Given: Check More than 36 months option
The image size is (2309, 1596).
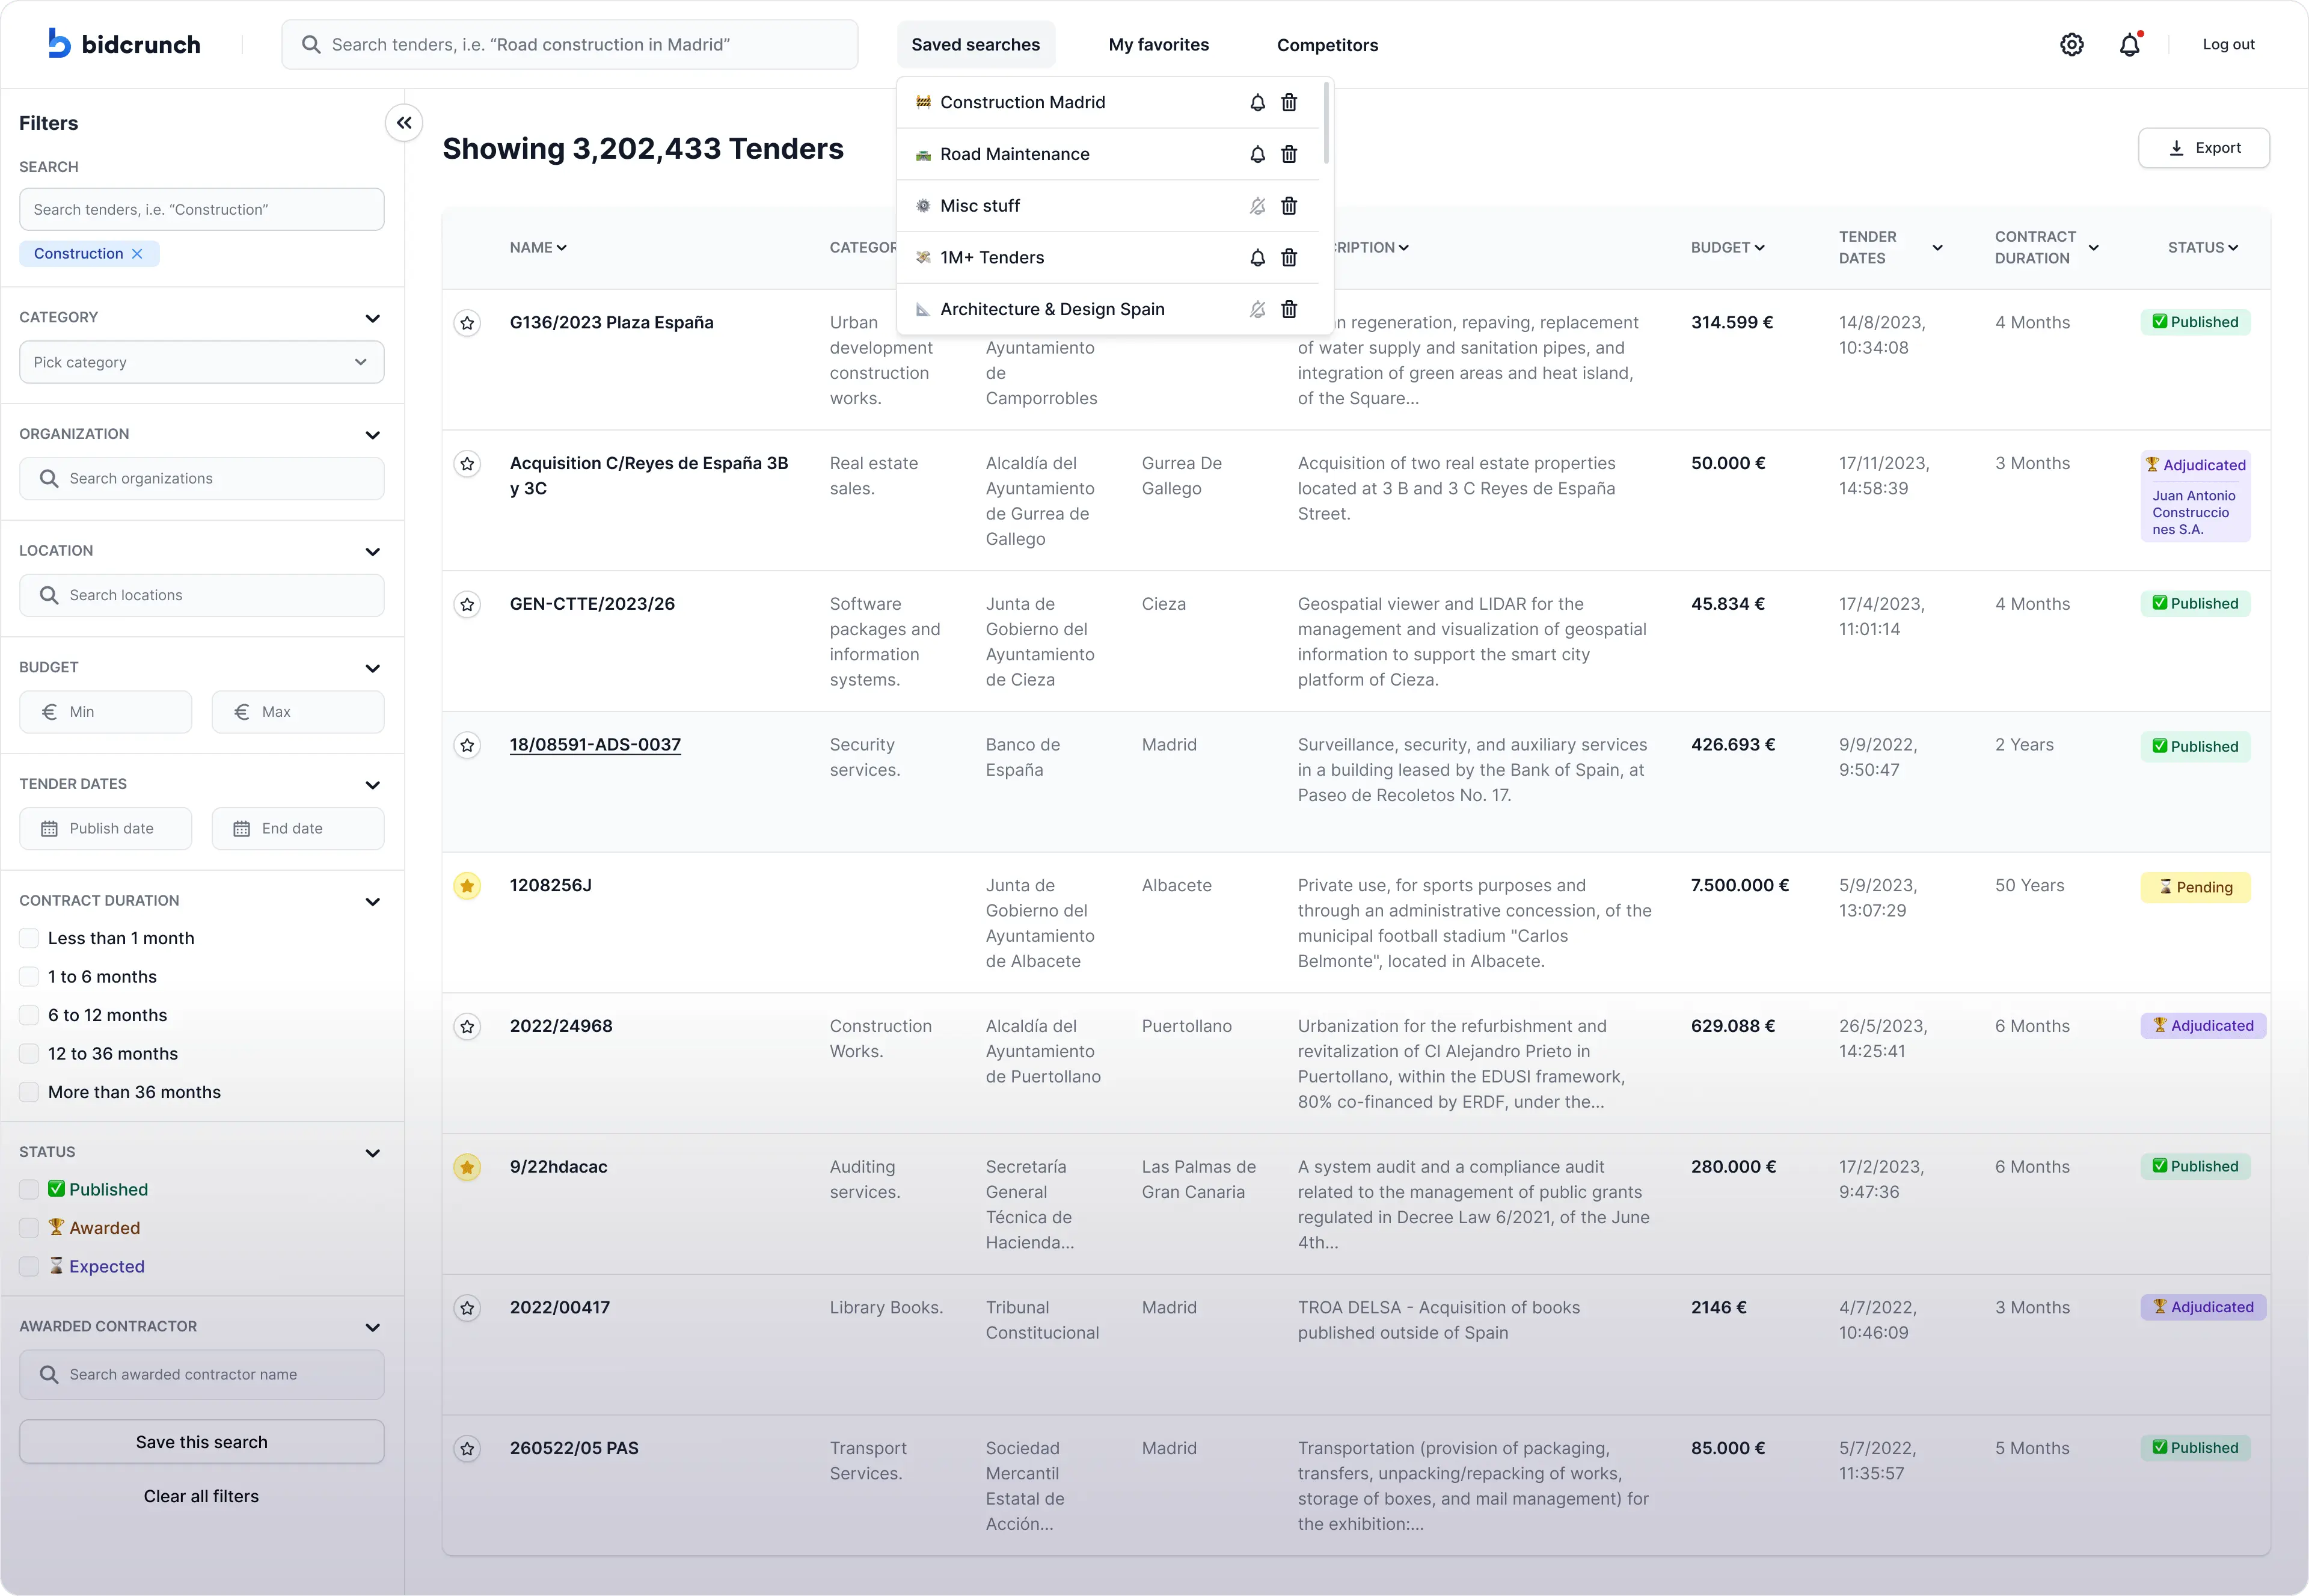Looking at the screenshot, I should 30,1092.
